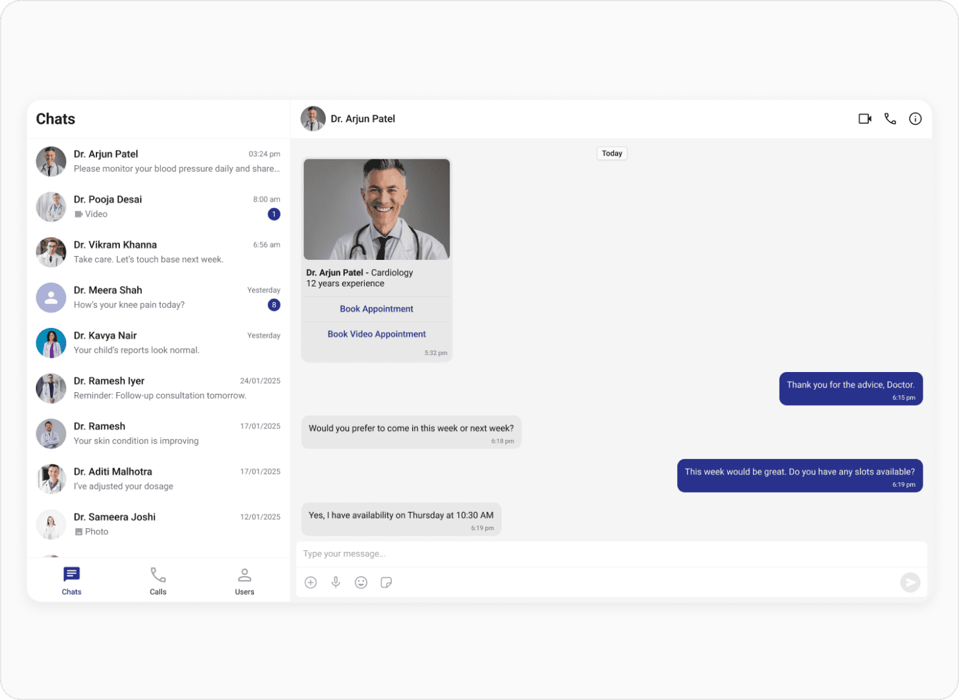Click the 'Would you prefer to come in' message
Viewport: 959px width, 700px height.
click(411, 432)
